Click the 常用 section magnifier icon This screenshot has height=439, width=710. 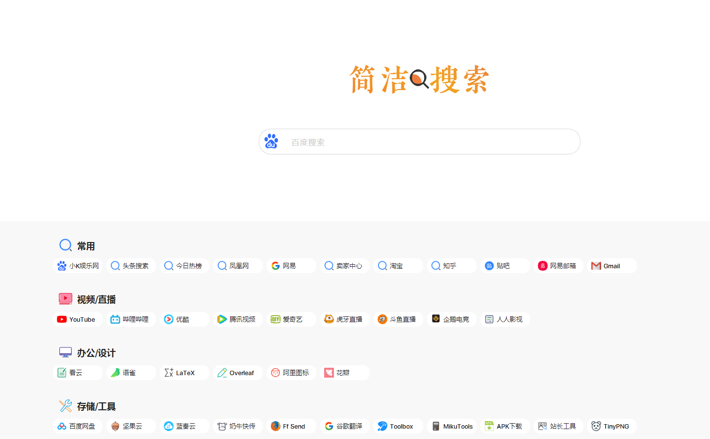coord(65,245)
